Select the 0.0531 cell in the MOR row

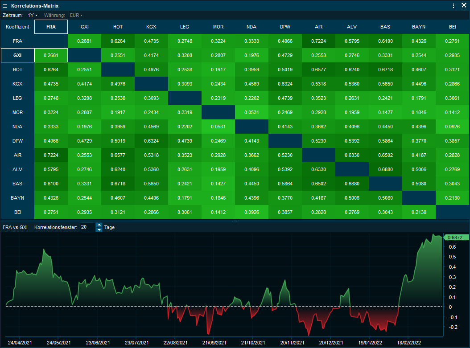[x=251, y=112]
